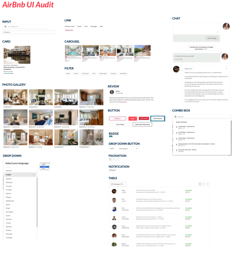Open the message row from Lukas
237x253 pixels.
coord(159,218)
